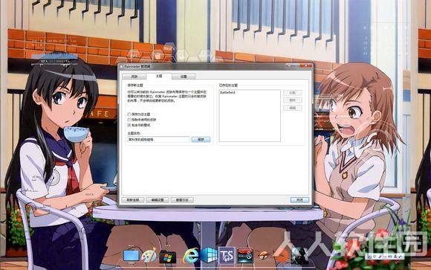Screen dimensions: 431x270
Task: Click the 主题名称 theme name input field
Action: pos(158,140)
